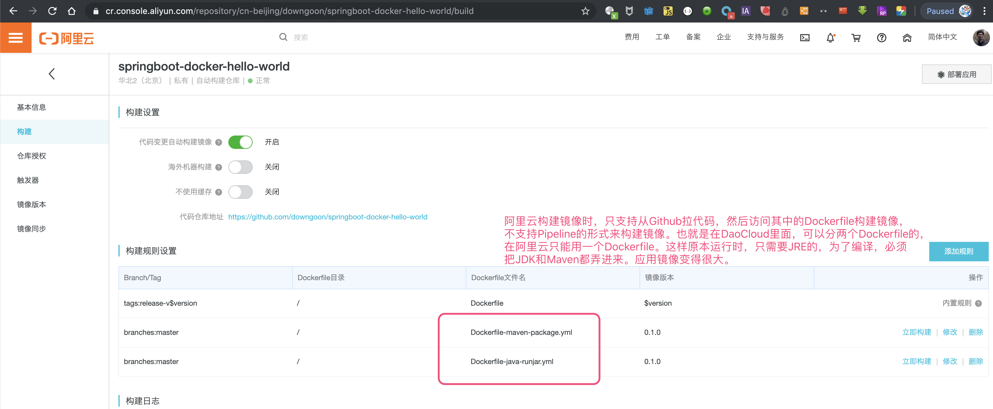The image size is (993, 409).
Task: Open the 镜像版本 sidebar tab
Action: (x=32, y=204)
